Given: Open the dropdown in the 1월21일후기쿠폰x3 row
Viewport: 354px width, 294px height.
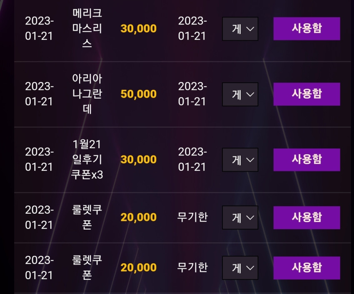Looking at the screenshot, I should point(240,160).
